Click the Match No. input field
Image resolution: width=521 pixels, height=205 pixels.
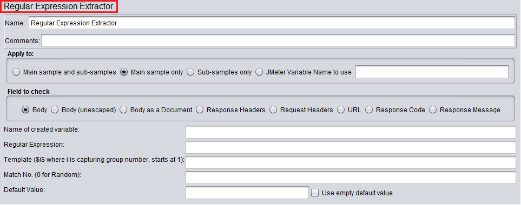pyautogui.click(x=351, y=177)
